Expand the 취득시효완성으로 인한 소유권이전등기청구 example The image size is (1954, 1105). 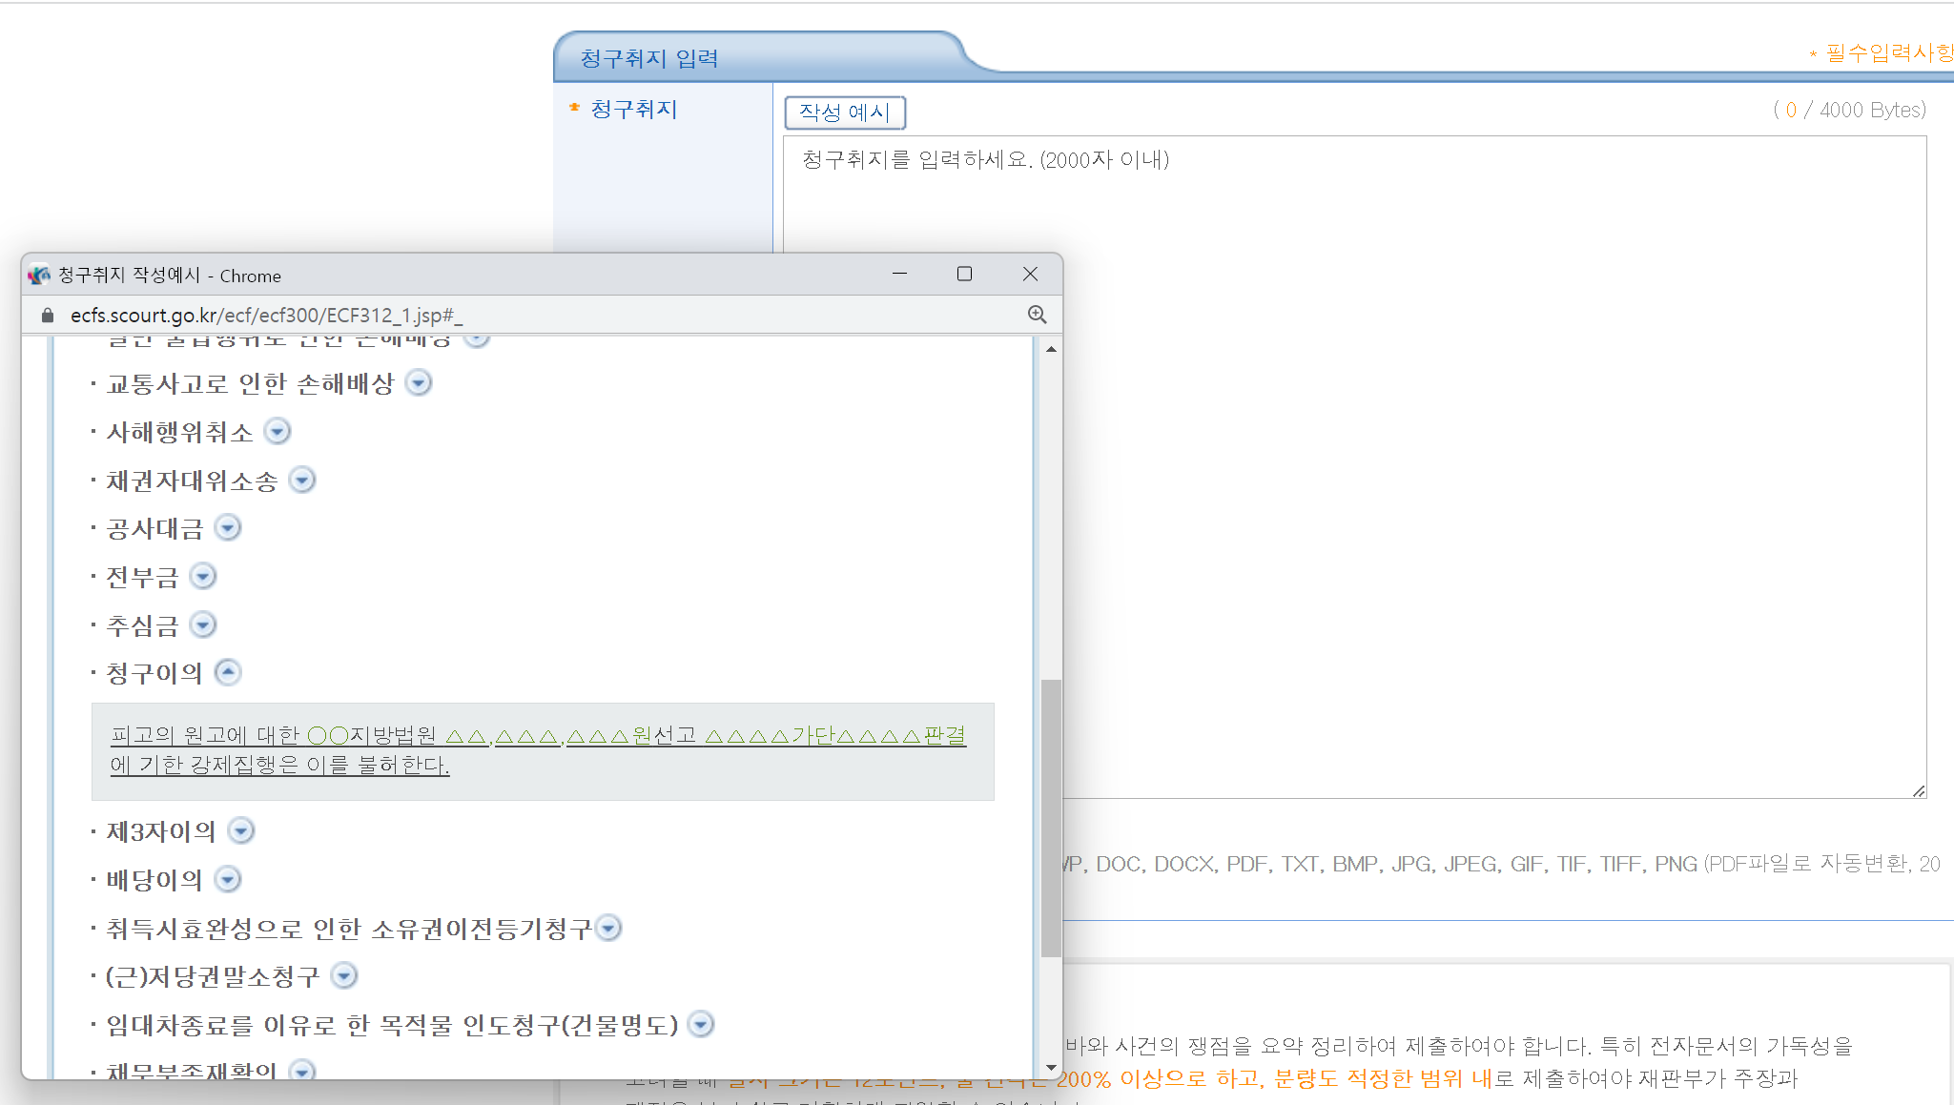(x=608, y=928)
